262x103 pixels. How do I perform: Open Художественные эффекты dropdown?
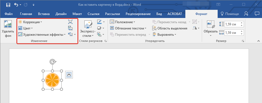coord(42,34)
